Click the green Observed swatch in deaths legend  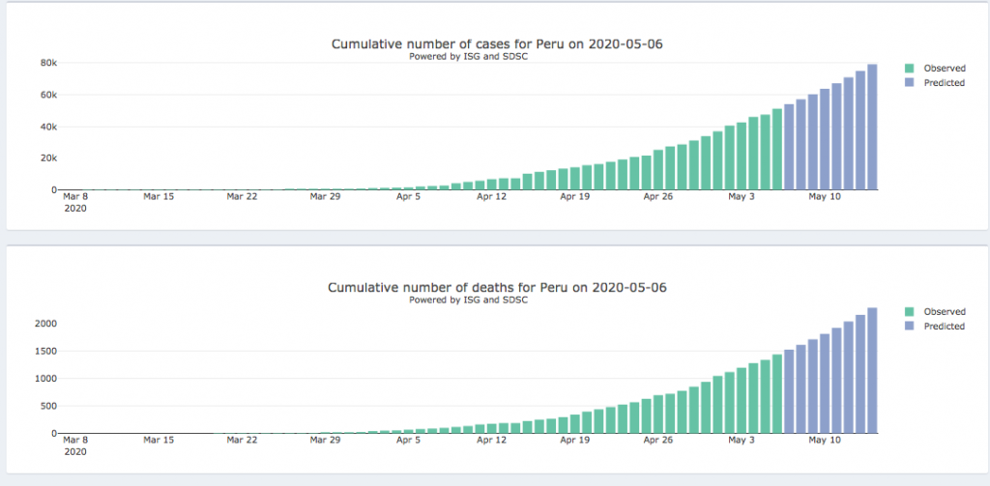click(909, 312)
